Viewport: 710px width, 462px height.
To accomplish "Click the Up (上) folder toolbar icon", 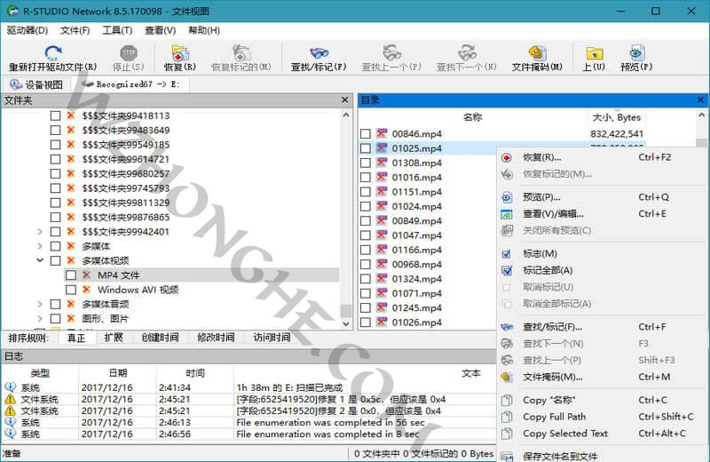I will (594, 53).
